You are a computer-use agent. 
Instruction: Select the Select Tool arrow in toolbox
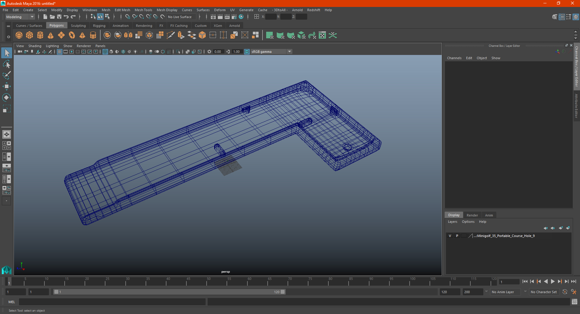[x=7, y=53]
